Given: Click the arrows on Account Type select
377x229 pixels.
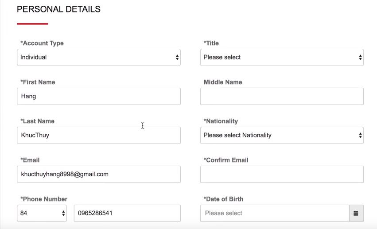Looking at the screenshot, I should coord(177,58).
